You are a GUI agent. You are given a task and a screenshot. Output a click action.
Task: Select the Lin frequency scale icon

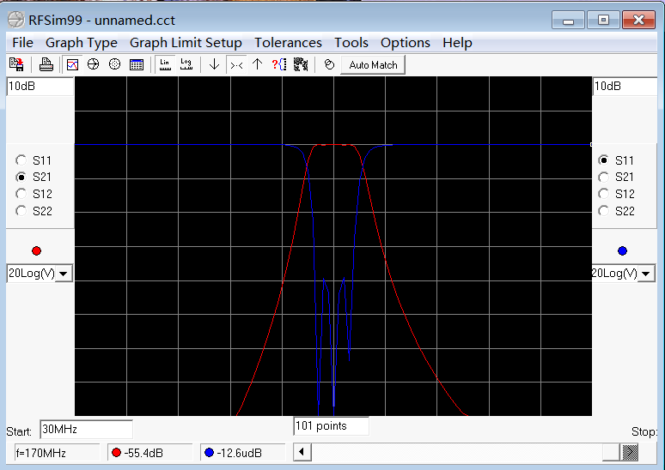point(165,64)
